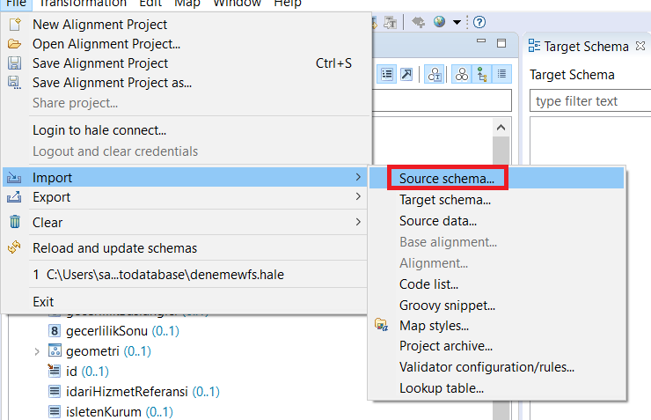Select Code list... in the Import submenu

pos(496,284)
